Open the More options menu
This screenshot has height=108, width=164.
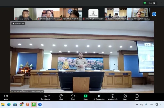tap(136, 97)
